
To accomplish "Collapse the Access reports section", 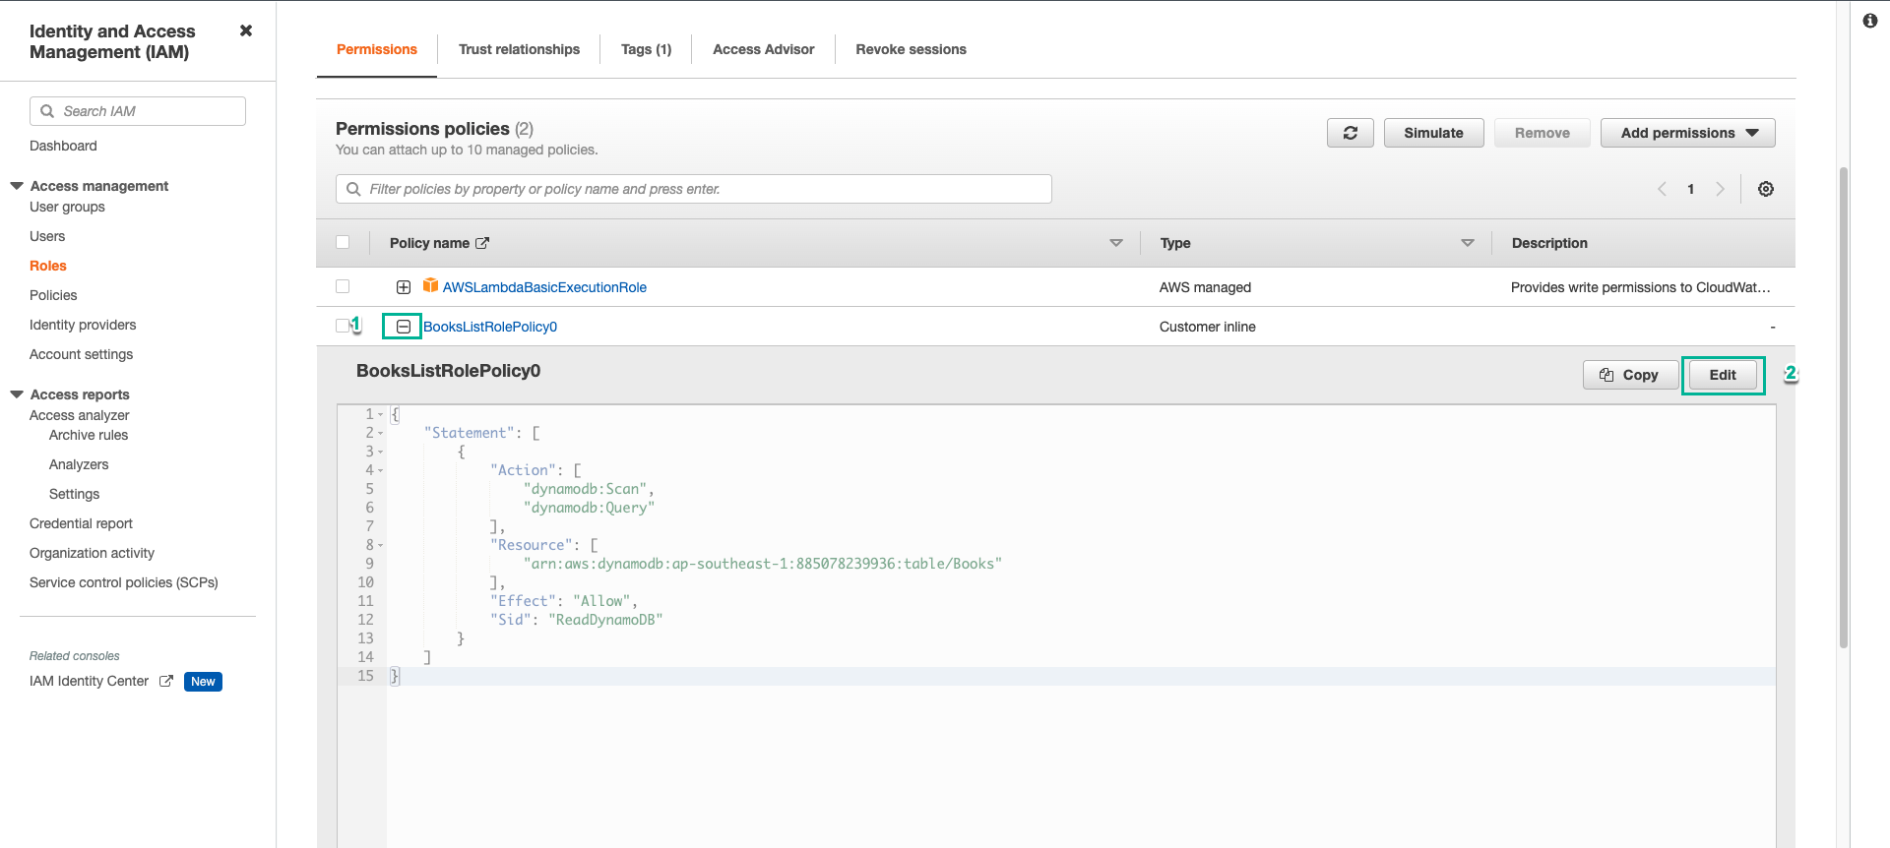I will tap(17, 394).
